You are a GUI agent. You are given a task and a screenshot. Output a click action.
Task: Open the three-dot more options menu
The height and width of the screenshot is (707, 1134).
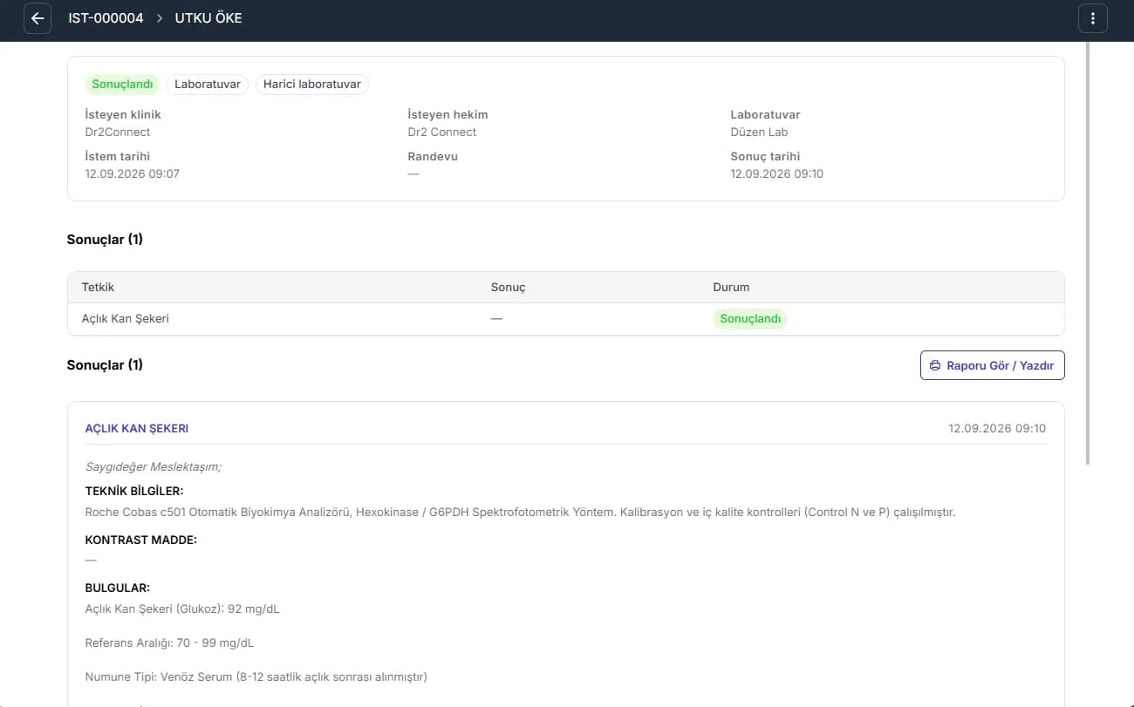(x=1093, y=18)
